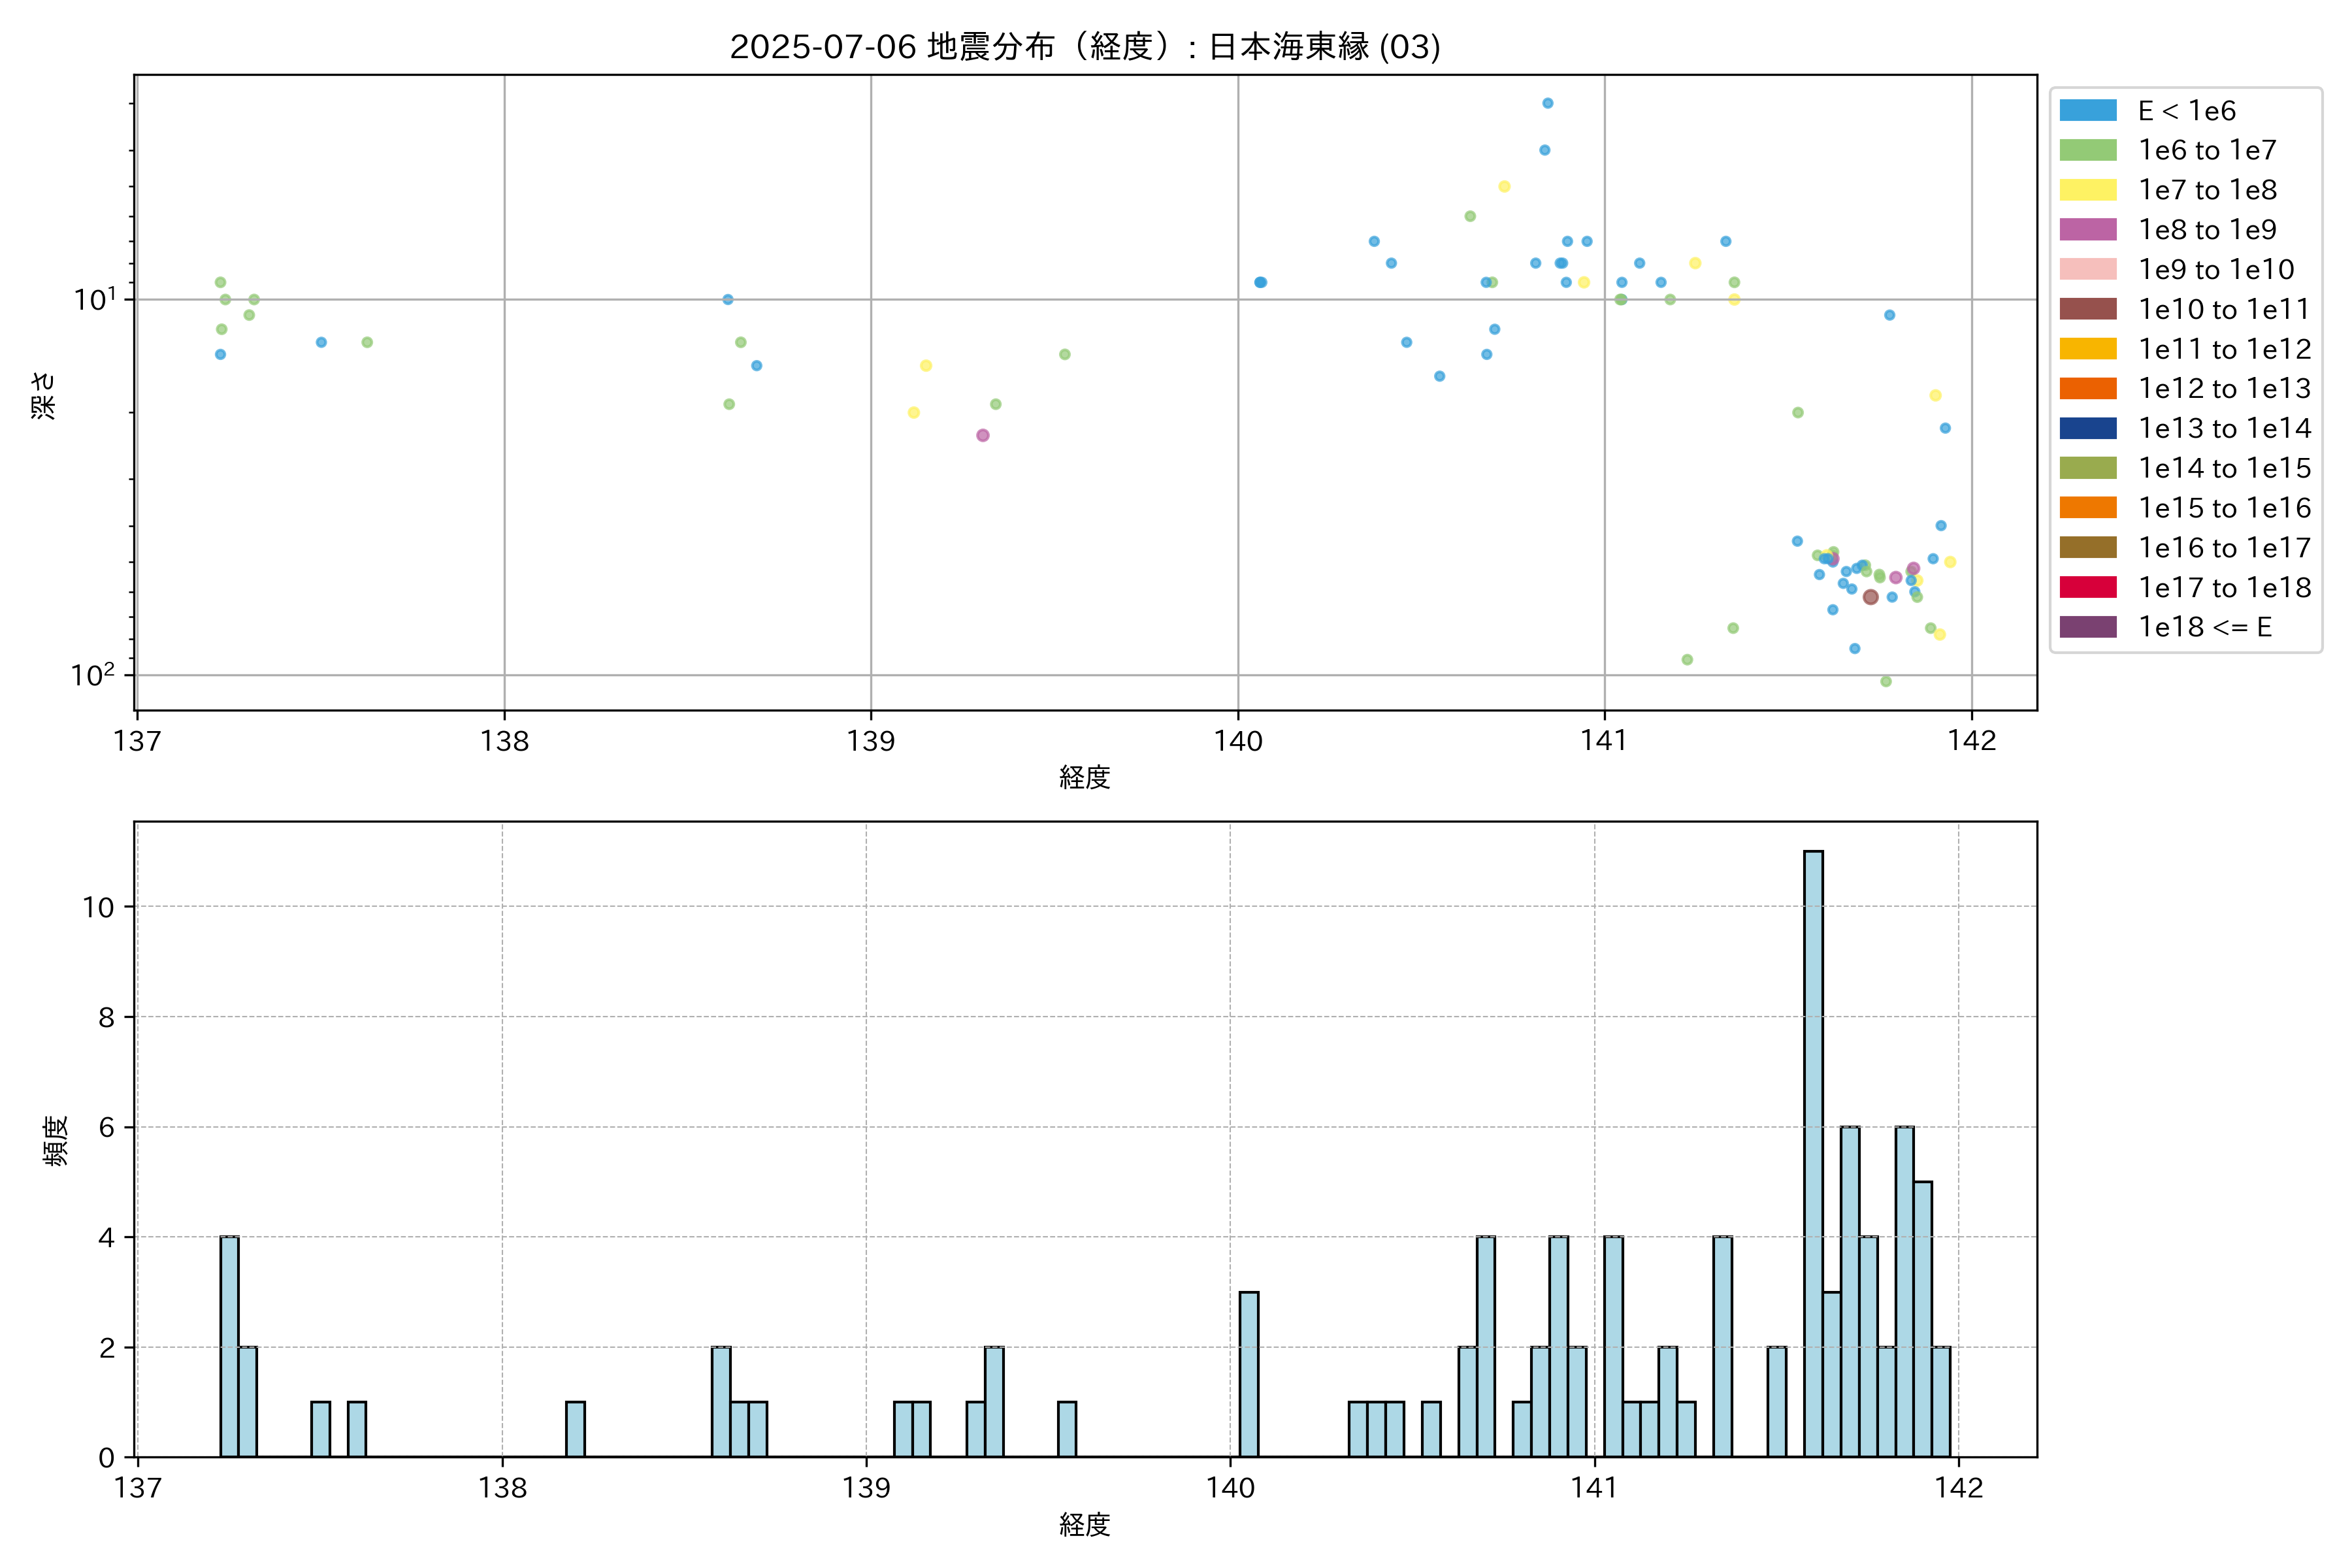Viewport: 2352px width, 1568px height.
Task: Click the green 1e6 to 1e7 swatch
Action: (x=2087, y=150)
